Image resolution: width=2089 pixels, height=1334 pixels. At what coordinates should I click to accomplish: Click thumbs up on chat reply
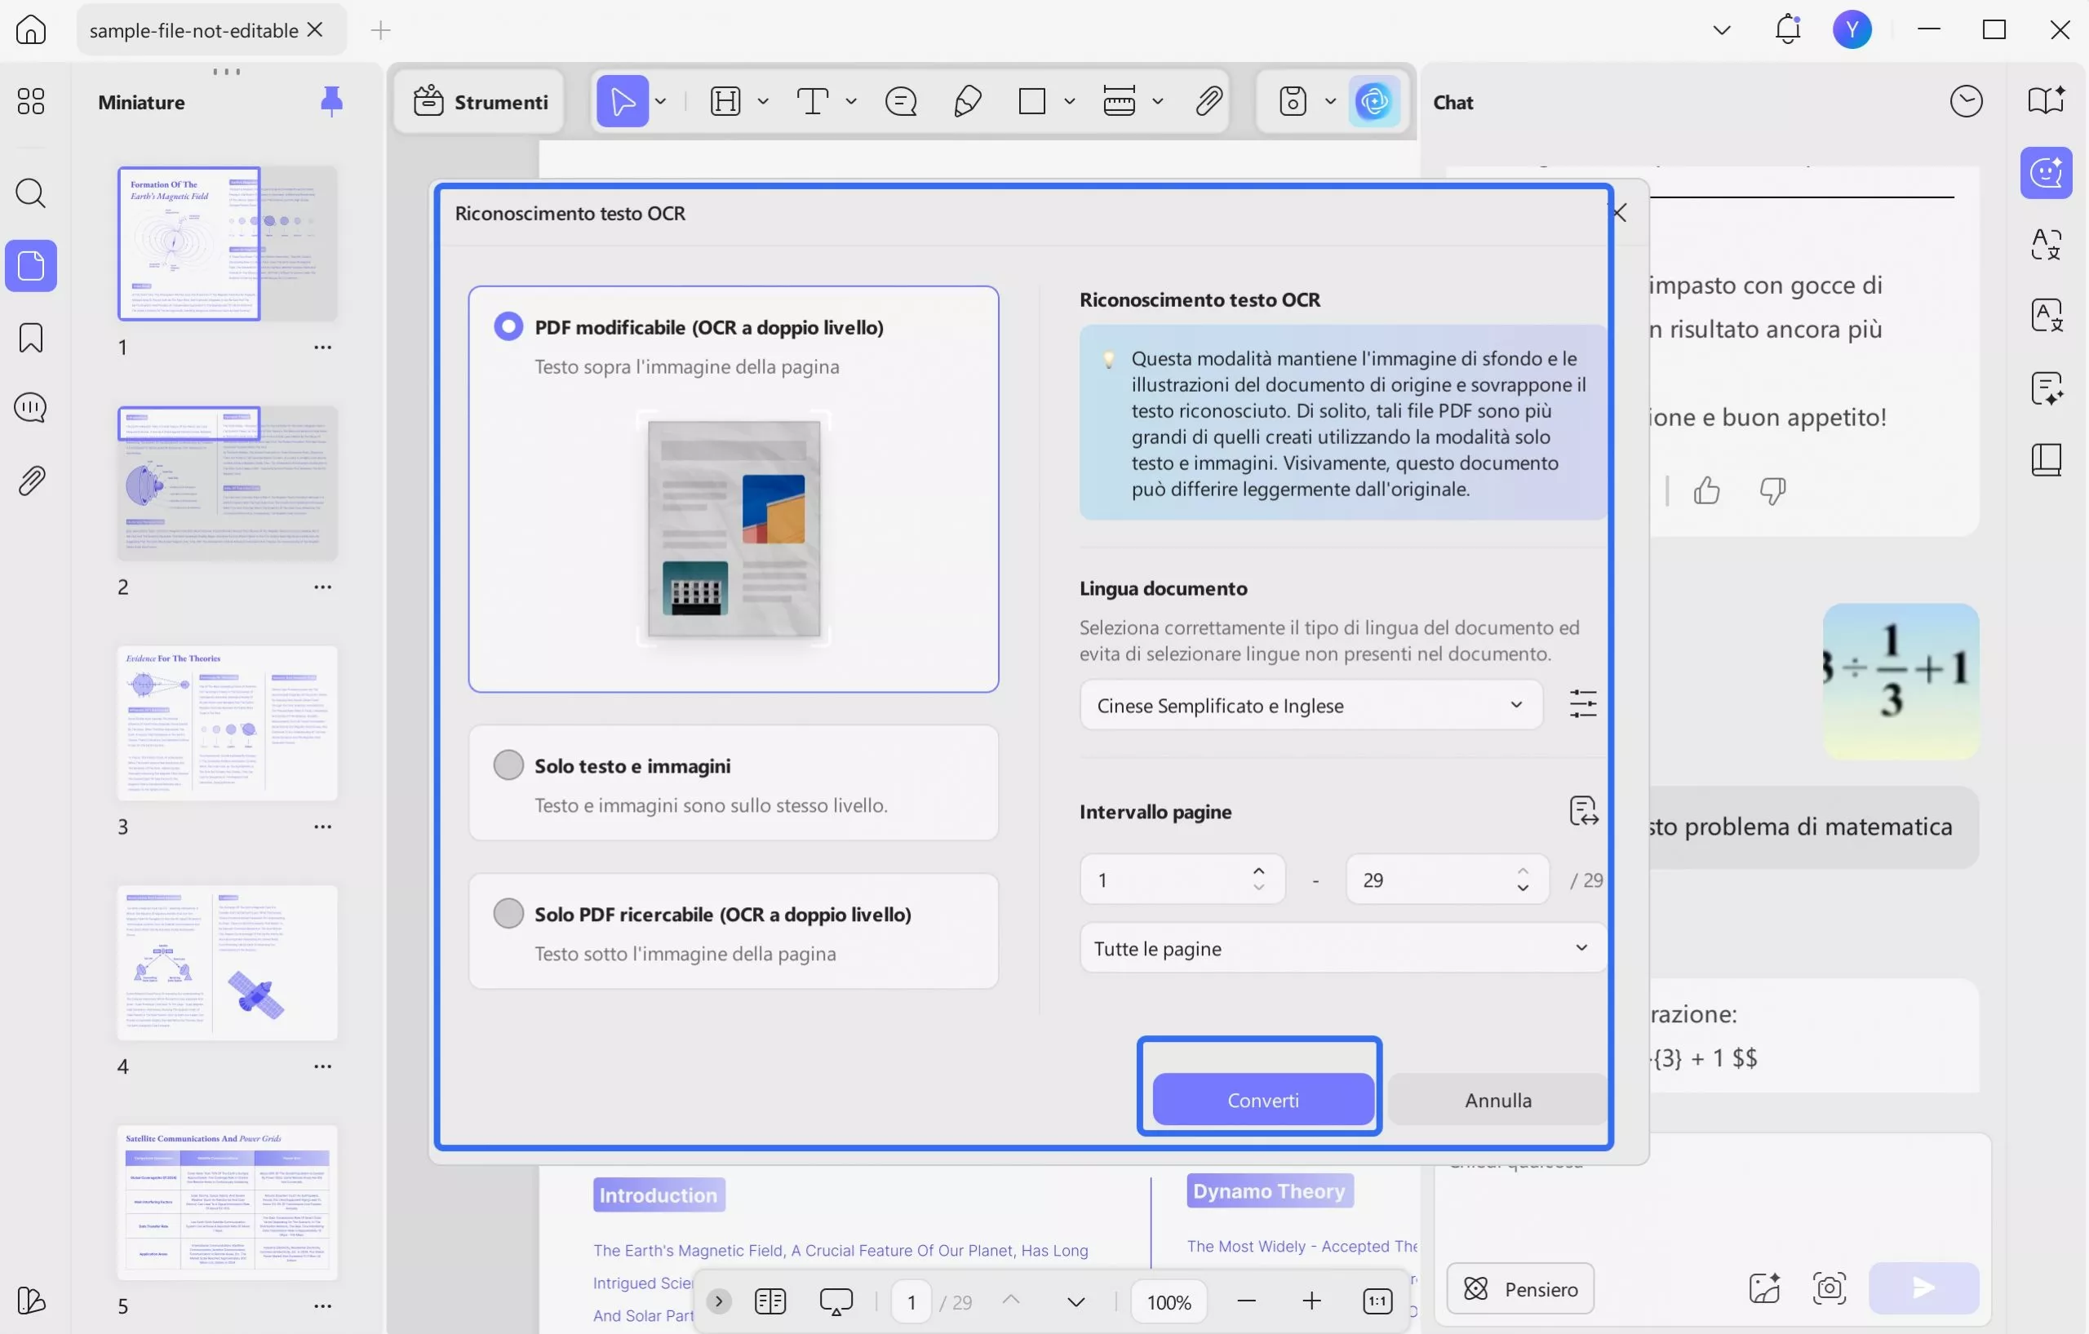(1707, 491)
